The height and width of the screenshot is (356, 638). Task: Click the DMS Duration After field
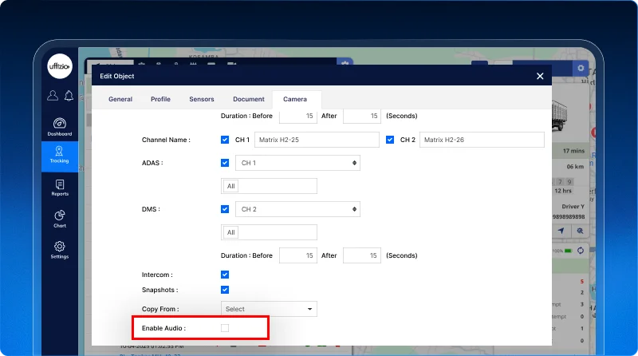(362, 255)
